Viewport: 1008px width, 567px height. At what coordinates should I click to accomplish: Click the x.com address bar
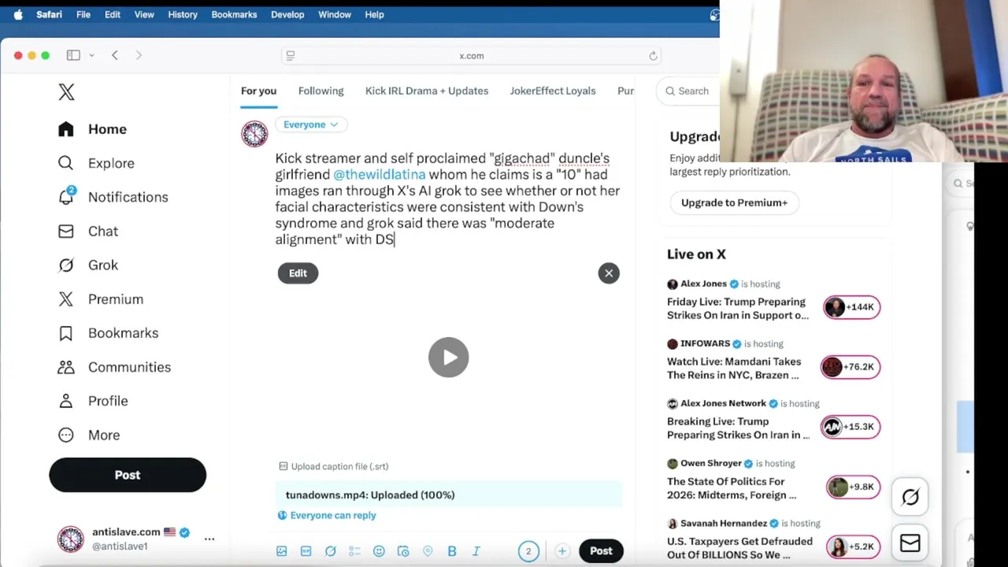[x=472, y=56]
